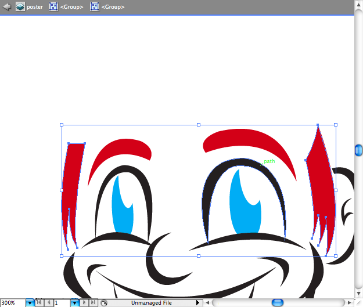
Task: Click the window resize grip corner
Action: coord(358,302)
